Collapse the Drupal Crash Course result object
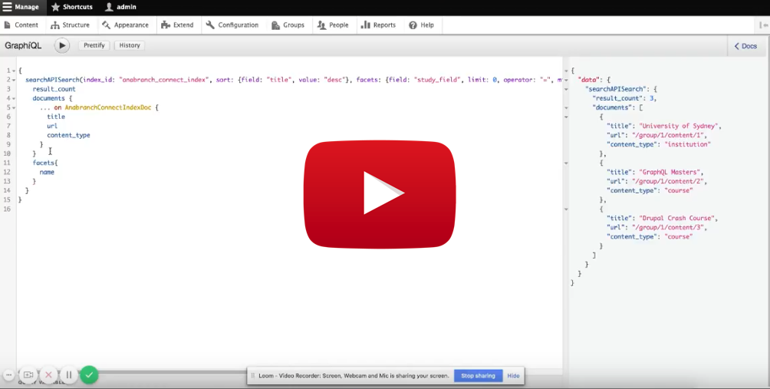Viewport: 770px width, 389px height. click(566, 209)
